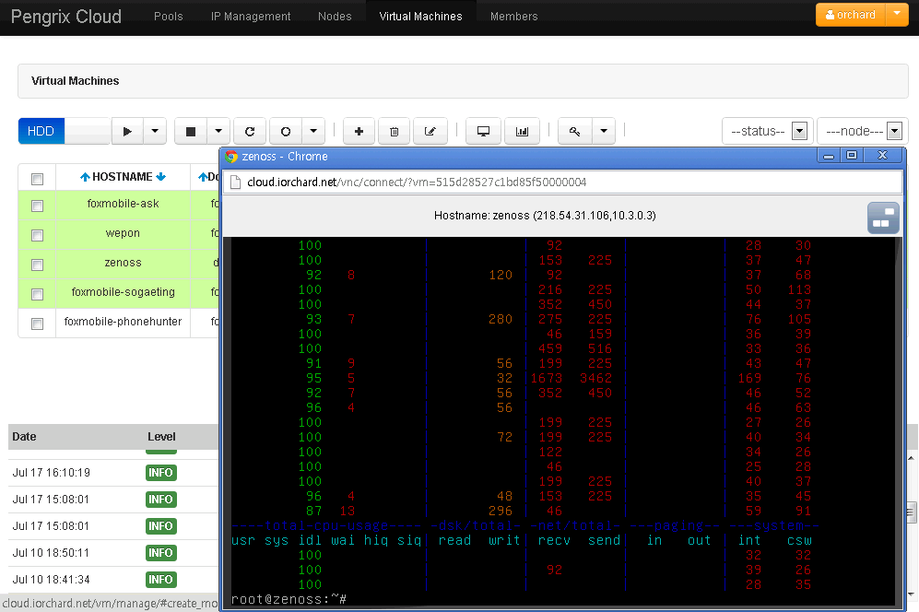
Task: Open the dropdown arrow beside the stop button
Action: click(218, 131)
